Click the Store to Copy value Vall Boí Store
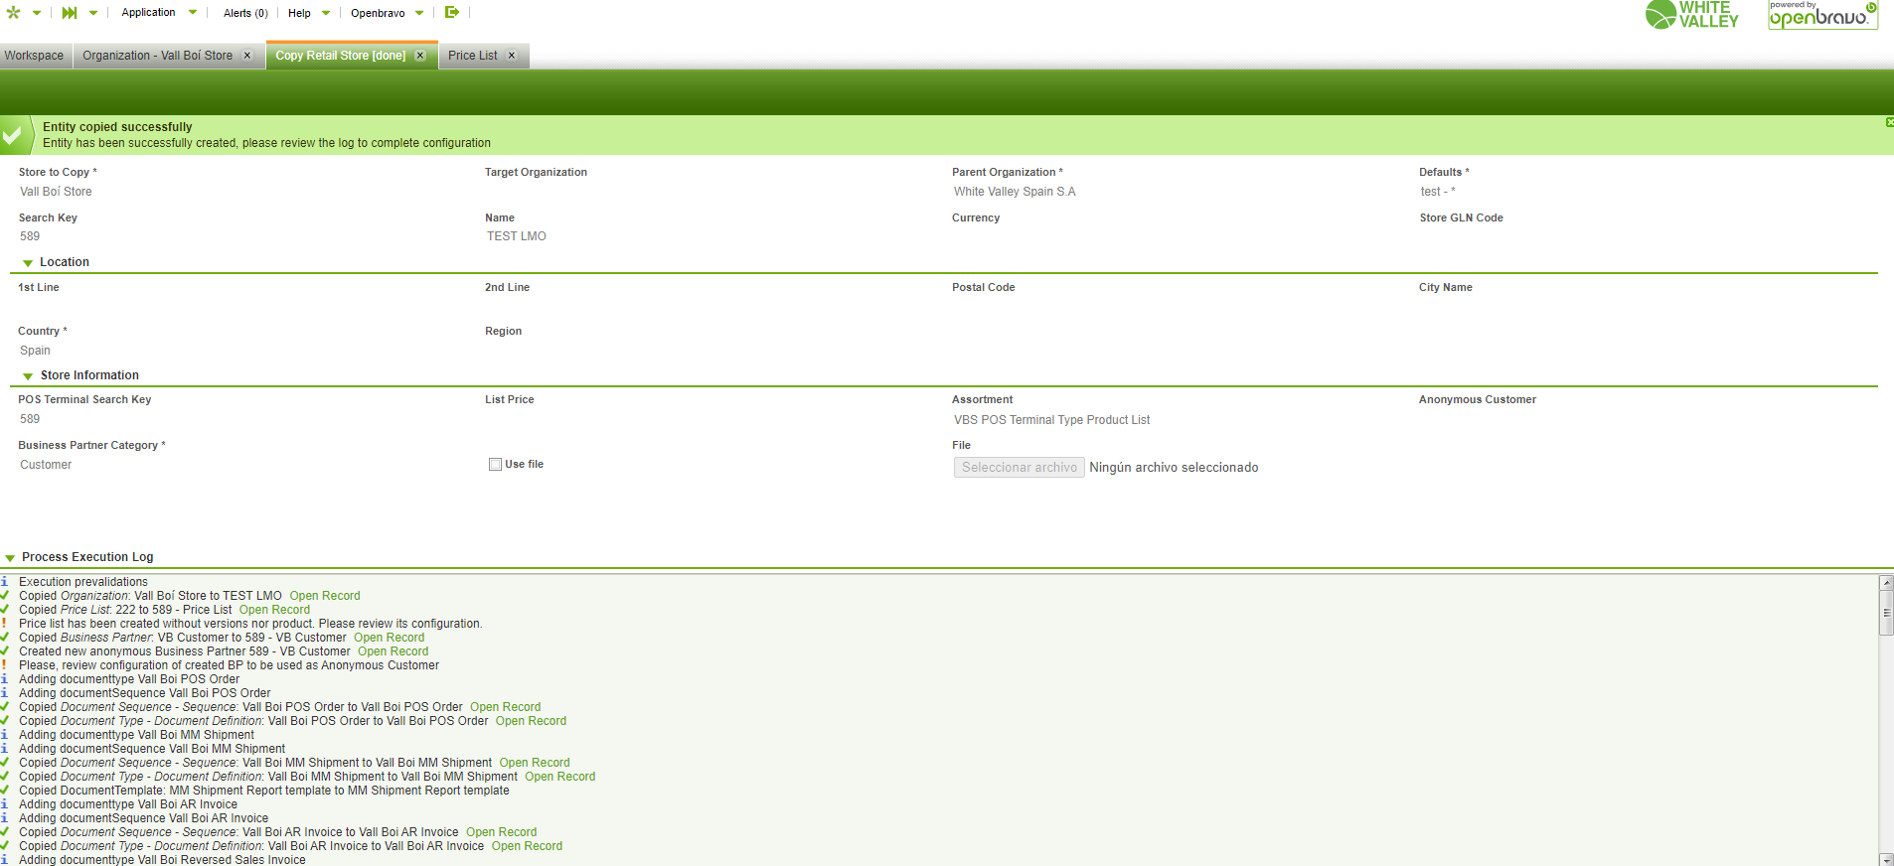The width and height of the screenshot is (1894, 866). click(x=56, y=192)
